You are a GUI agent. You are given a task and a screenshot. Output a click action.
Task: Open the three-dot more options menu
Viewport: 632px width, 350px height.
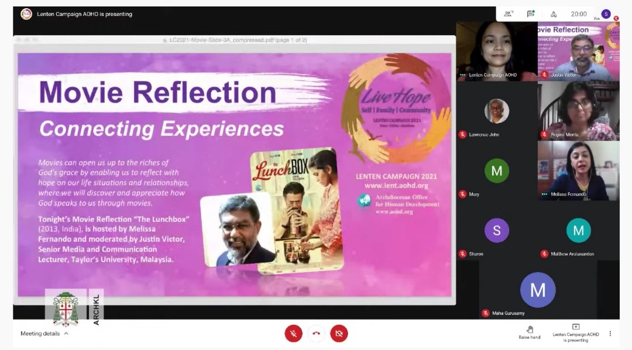coord(610,333)
